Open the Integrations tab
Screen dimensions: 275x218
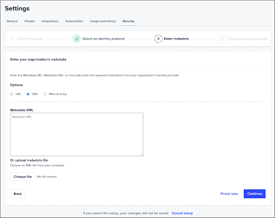(x=50, y=21)
